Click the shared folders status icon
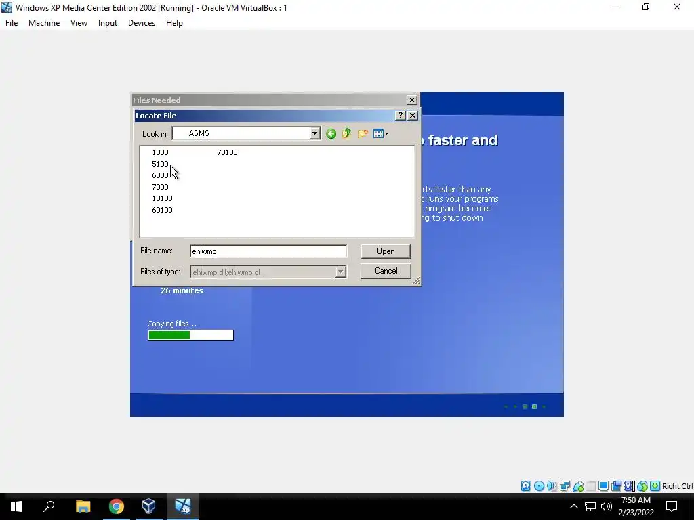694x520 pixels. (590, 486)
